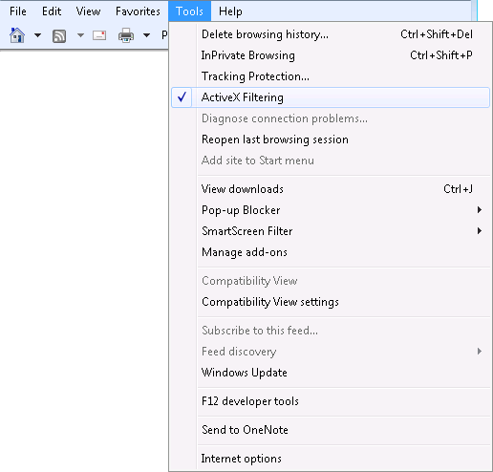
Task: Open Tracking Protection settings
Action: (331, 76)
